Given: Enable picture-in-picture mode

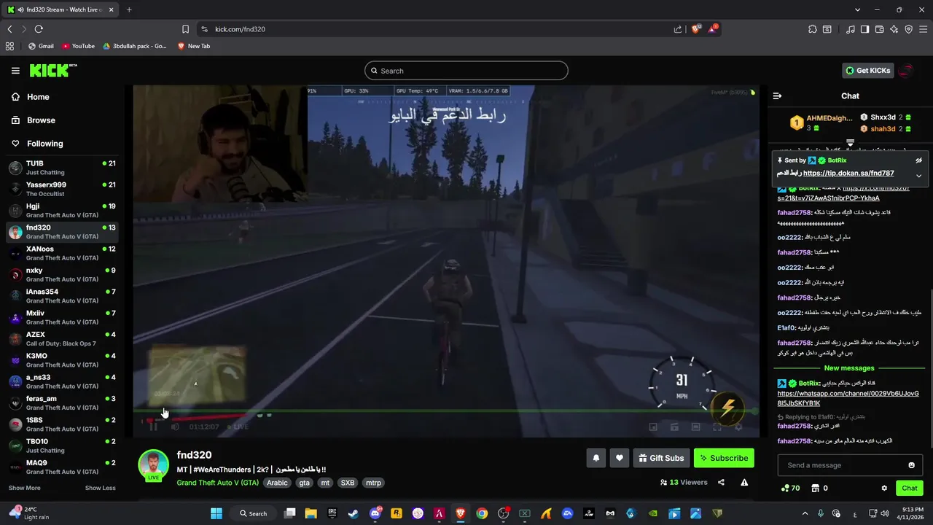Looking at the screenshot, I should 653,427.
